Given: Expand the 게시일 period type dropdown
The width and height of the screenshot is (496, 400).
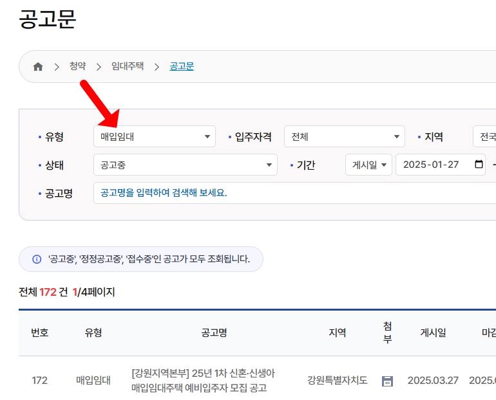Looking at the screenshot, I should click(x=368, y=165).
